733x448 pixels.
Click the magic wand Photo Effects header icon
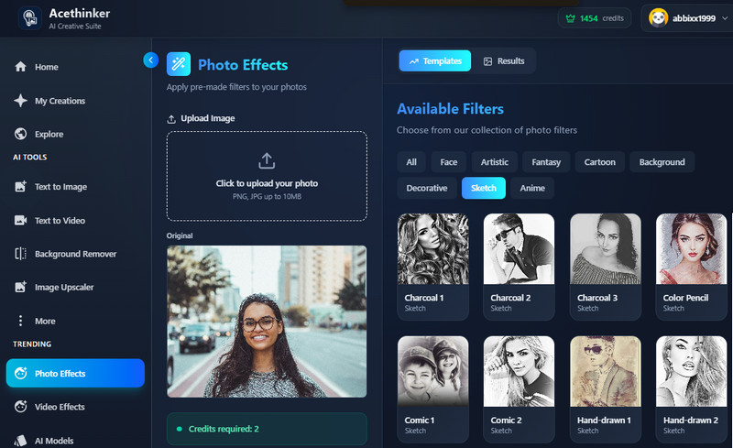click(179, 64)
